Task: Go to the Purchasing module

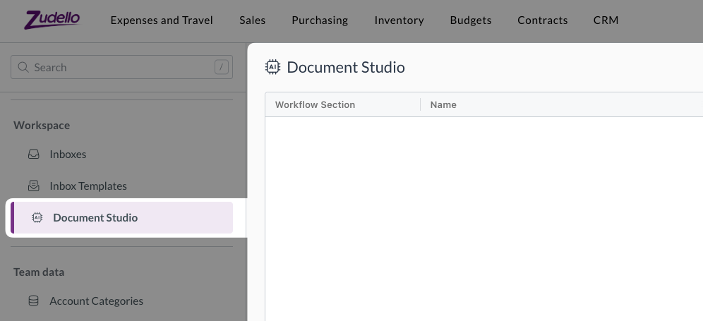Action: tap(320, 20)
